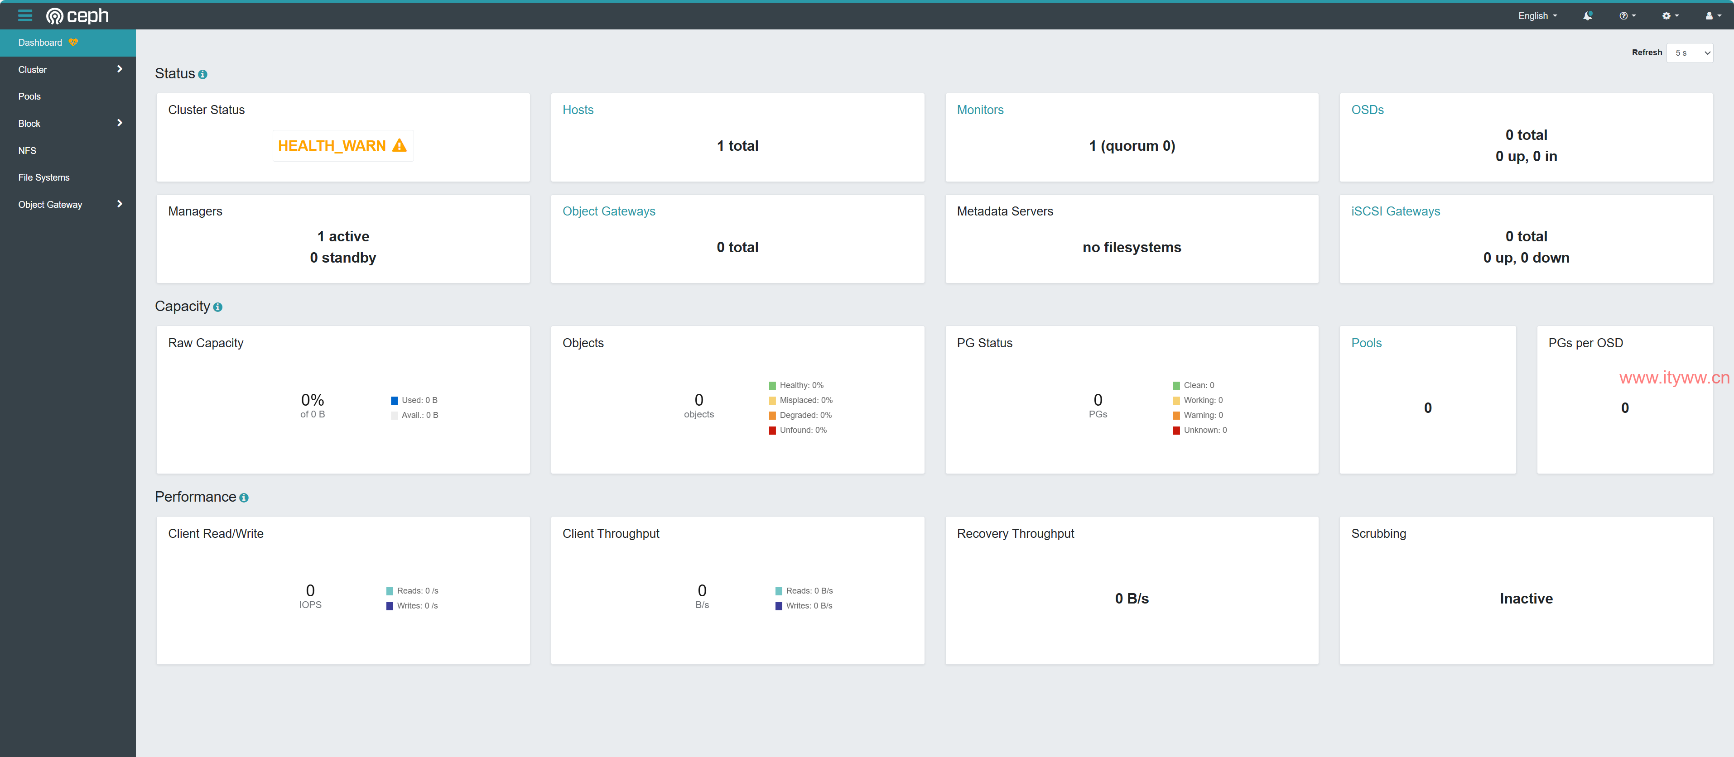Open the Object Gateways card link
Screen dimensions: 1734x757
(x=608, y=211)
